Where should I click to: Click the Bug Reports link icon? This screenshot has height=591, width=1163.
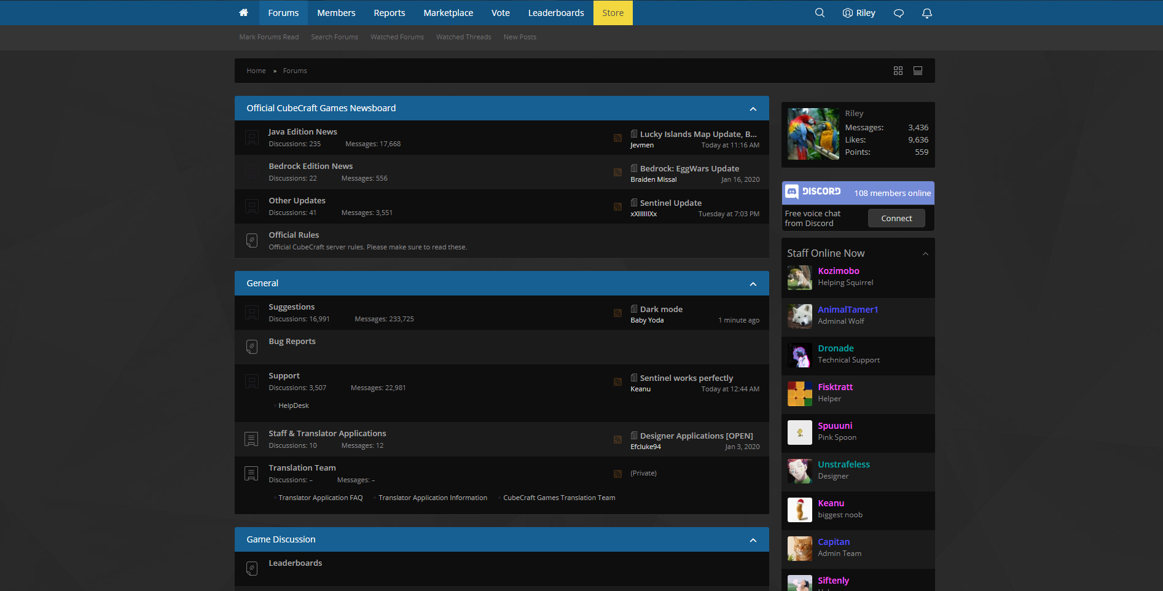[252, 346]
